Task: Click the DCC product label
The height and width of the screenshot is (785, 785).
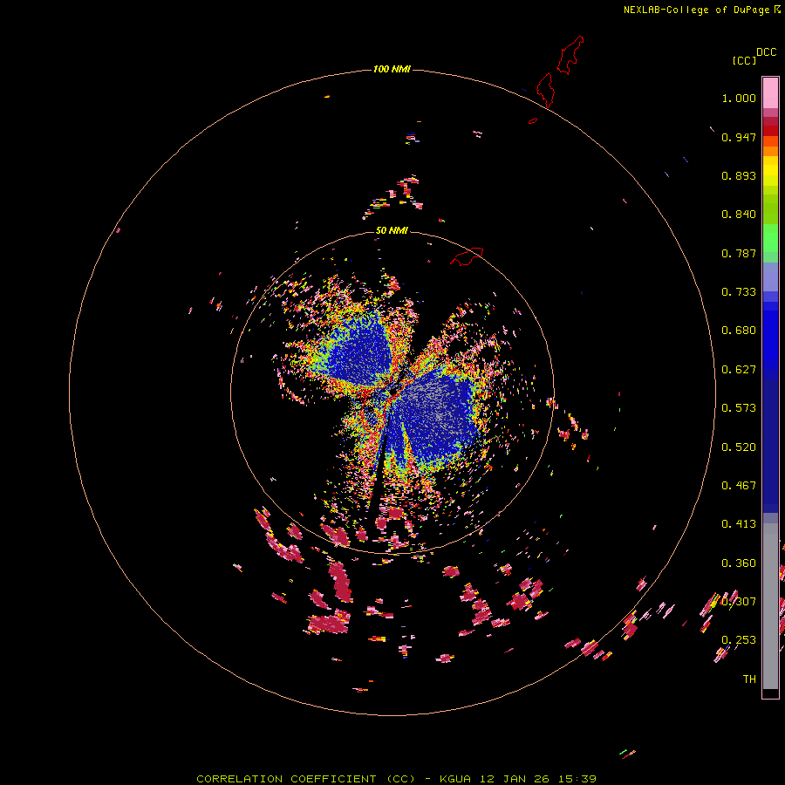Action: point(767,52)
